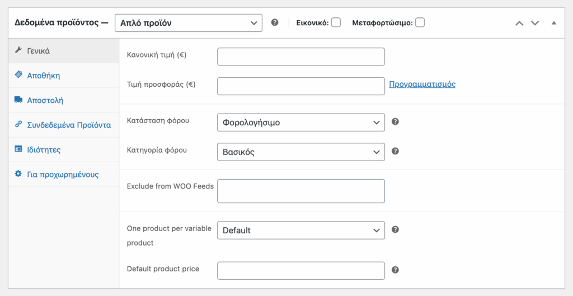Enable the Εικονικό checkbox
Screen dimensions: 573x296
point(336,22)
